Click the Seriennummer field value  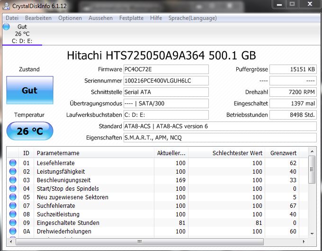pos(166,81)
